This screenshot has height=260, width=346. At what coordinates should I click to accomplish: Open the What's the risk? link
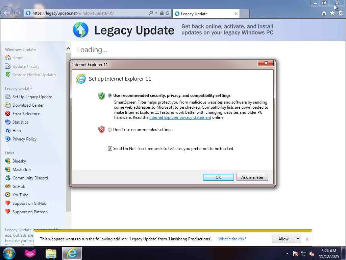point(232,239)
